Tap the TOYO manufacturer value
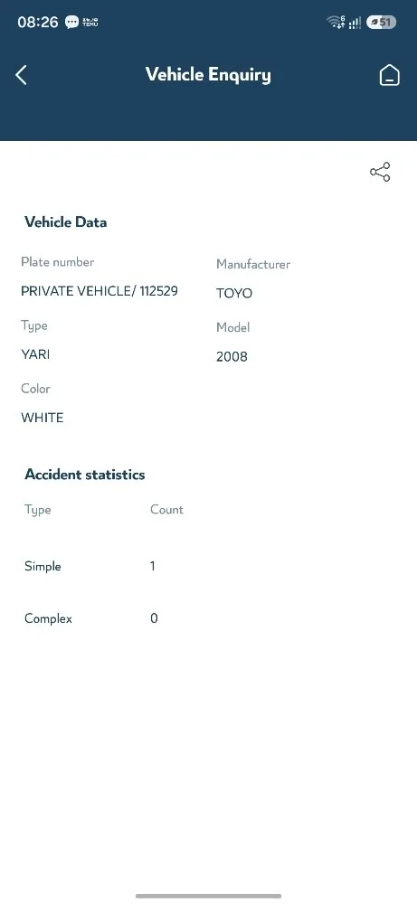The width and height of the screenshot is (417, 904). tap(234, 294)
